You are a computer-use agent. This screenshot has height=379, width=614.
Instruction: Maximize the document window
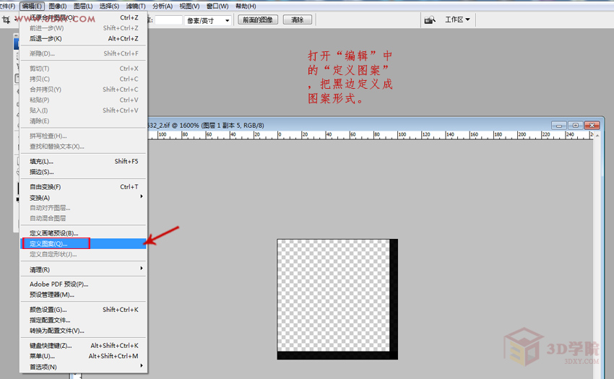coord(575,126)
